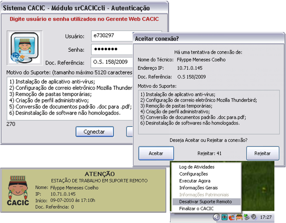Click the remote support phone-and-monitor tray icon

(232, 217)
